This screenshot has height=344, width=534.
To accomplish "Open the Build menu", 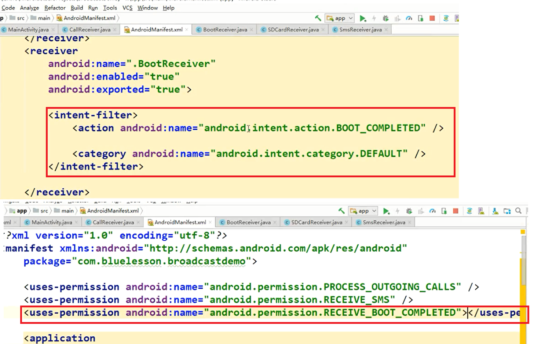I will coord(77,8).
